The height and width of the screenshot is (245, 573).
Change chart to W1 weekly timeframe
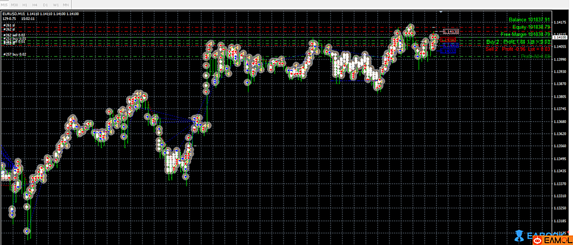[55, 5]
